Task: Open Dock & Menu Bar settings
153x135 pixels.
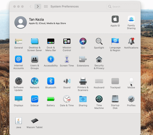Action: (51, 41)
